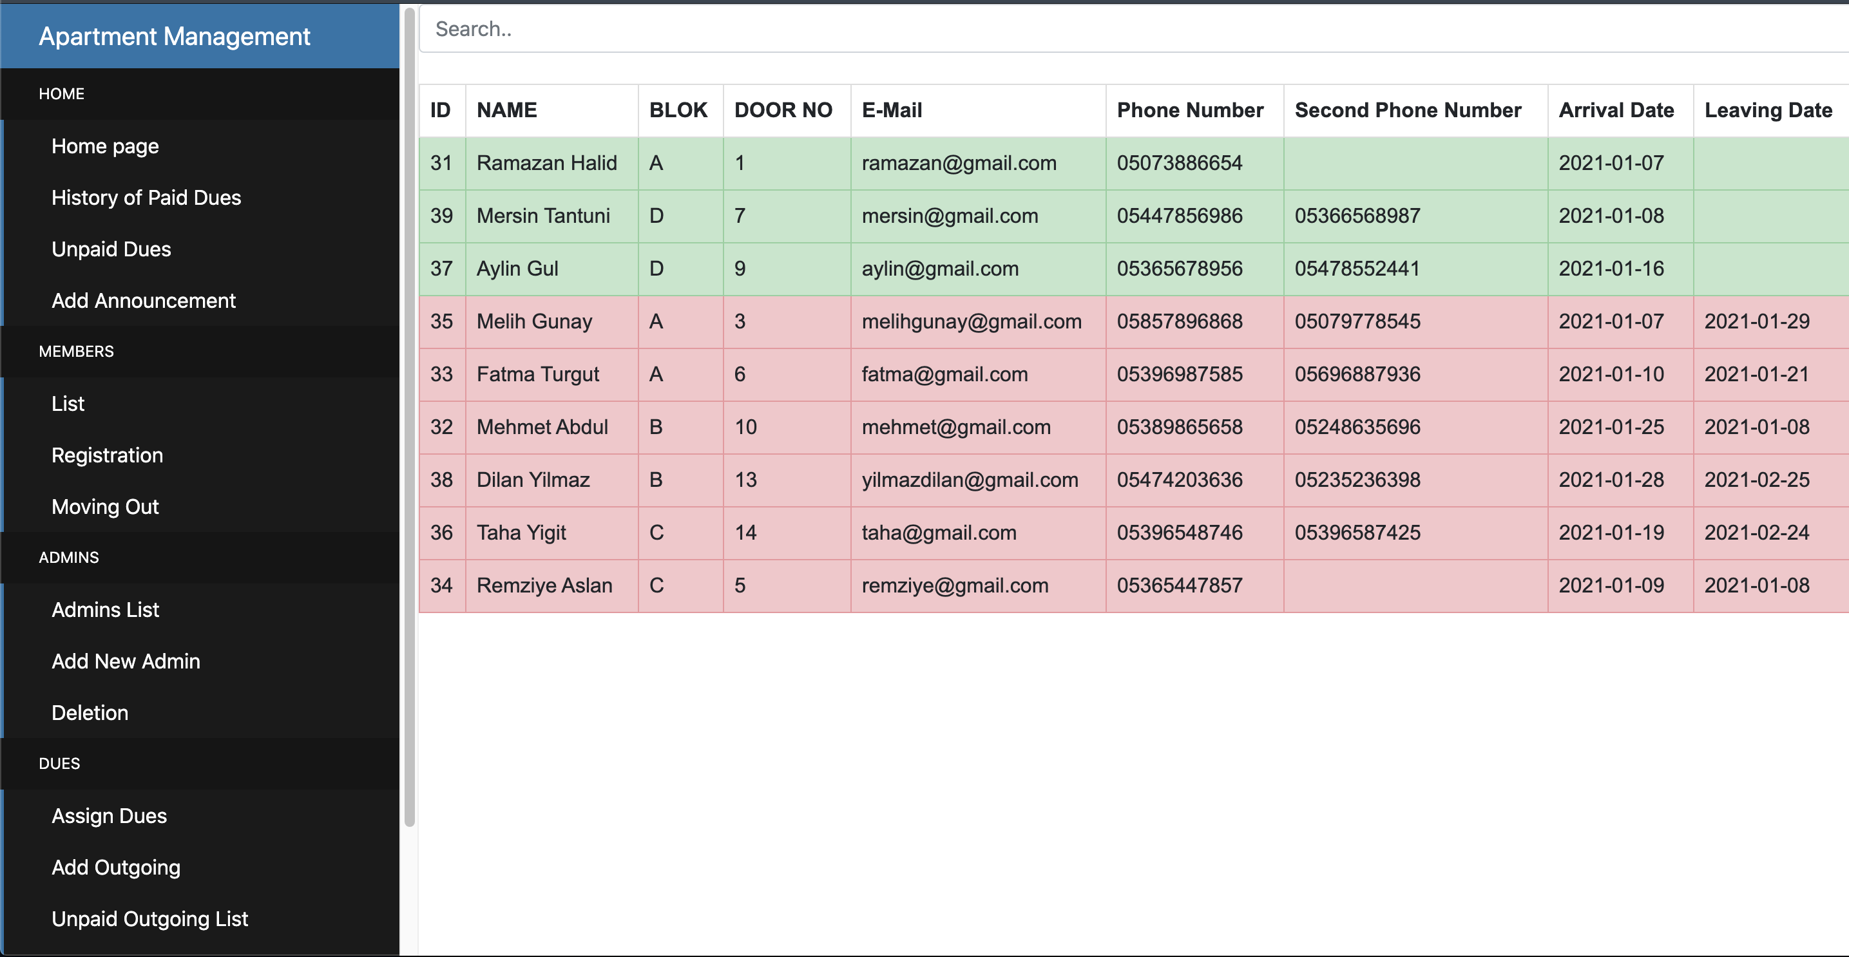Open the members List page
The image size is (1849, 957).
[x=68, y=404]
